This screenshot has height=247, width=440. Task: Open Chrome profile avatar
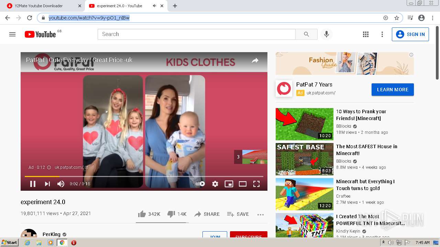point(421,18)
